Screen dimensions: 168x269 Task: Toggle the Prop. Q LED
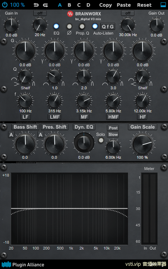[82, 26]
